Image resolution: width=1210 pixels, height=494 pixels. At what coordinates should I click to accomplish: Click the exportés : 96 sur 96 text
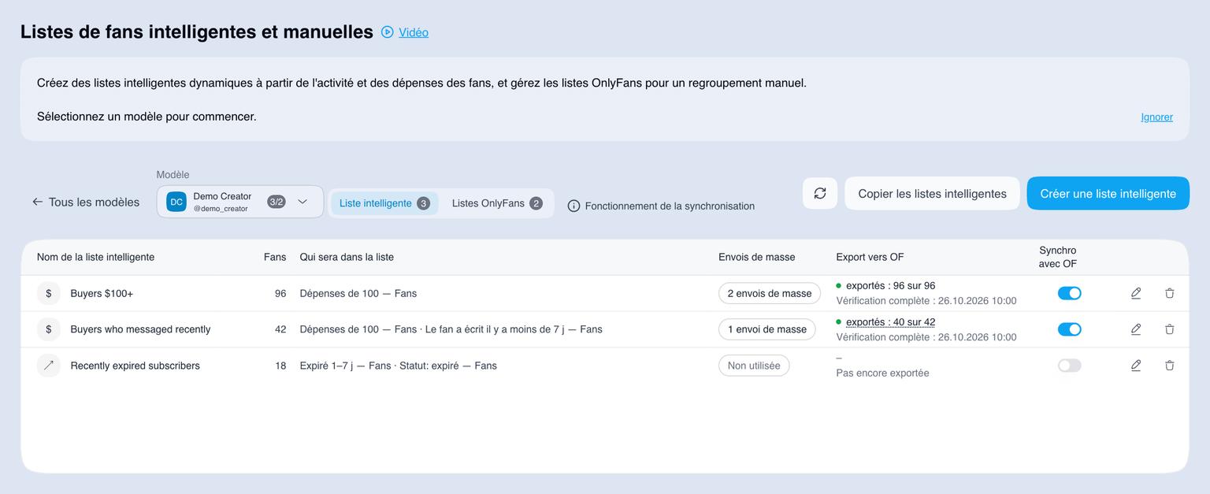click(x=890, y=286)
